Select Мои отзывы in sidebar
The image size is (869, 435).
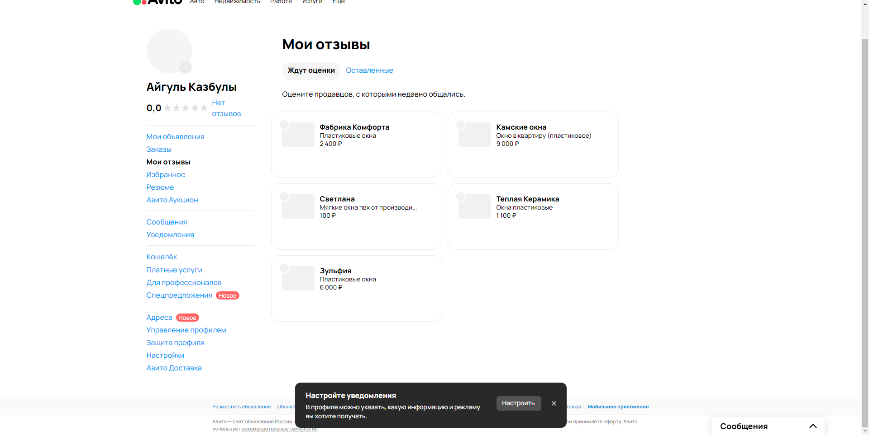(168, 162)
